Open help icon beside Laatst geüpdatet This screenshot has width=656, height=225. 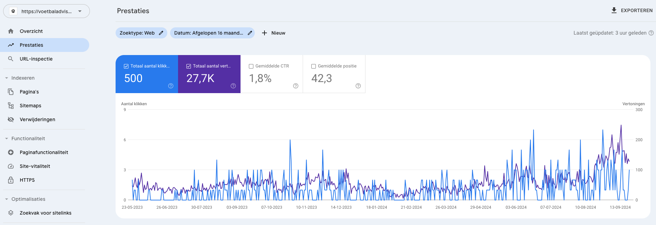click(x=651, y=33)
